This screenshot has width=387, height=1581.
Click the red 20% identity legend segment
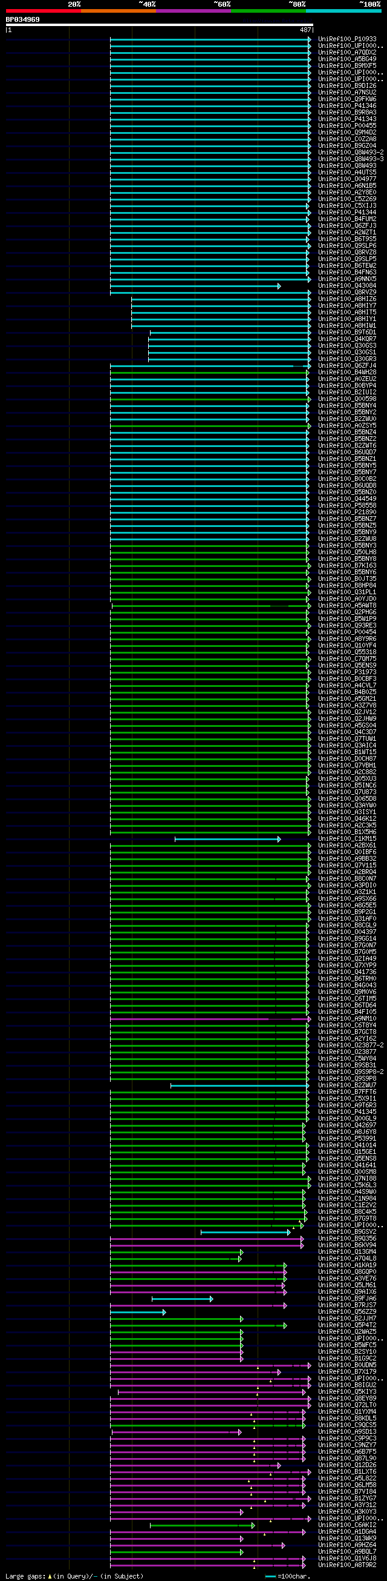point(44,10)
